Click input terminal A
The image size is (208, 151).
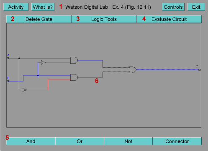click(8, 58)
